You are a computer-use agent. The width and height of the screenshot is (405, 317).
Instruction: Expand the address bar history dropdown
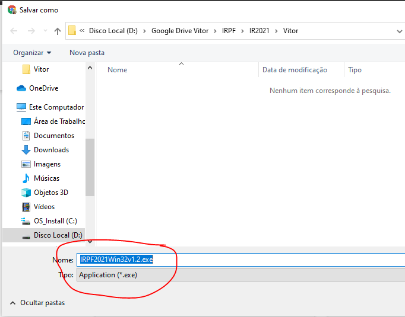[399, 31]
